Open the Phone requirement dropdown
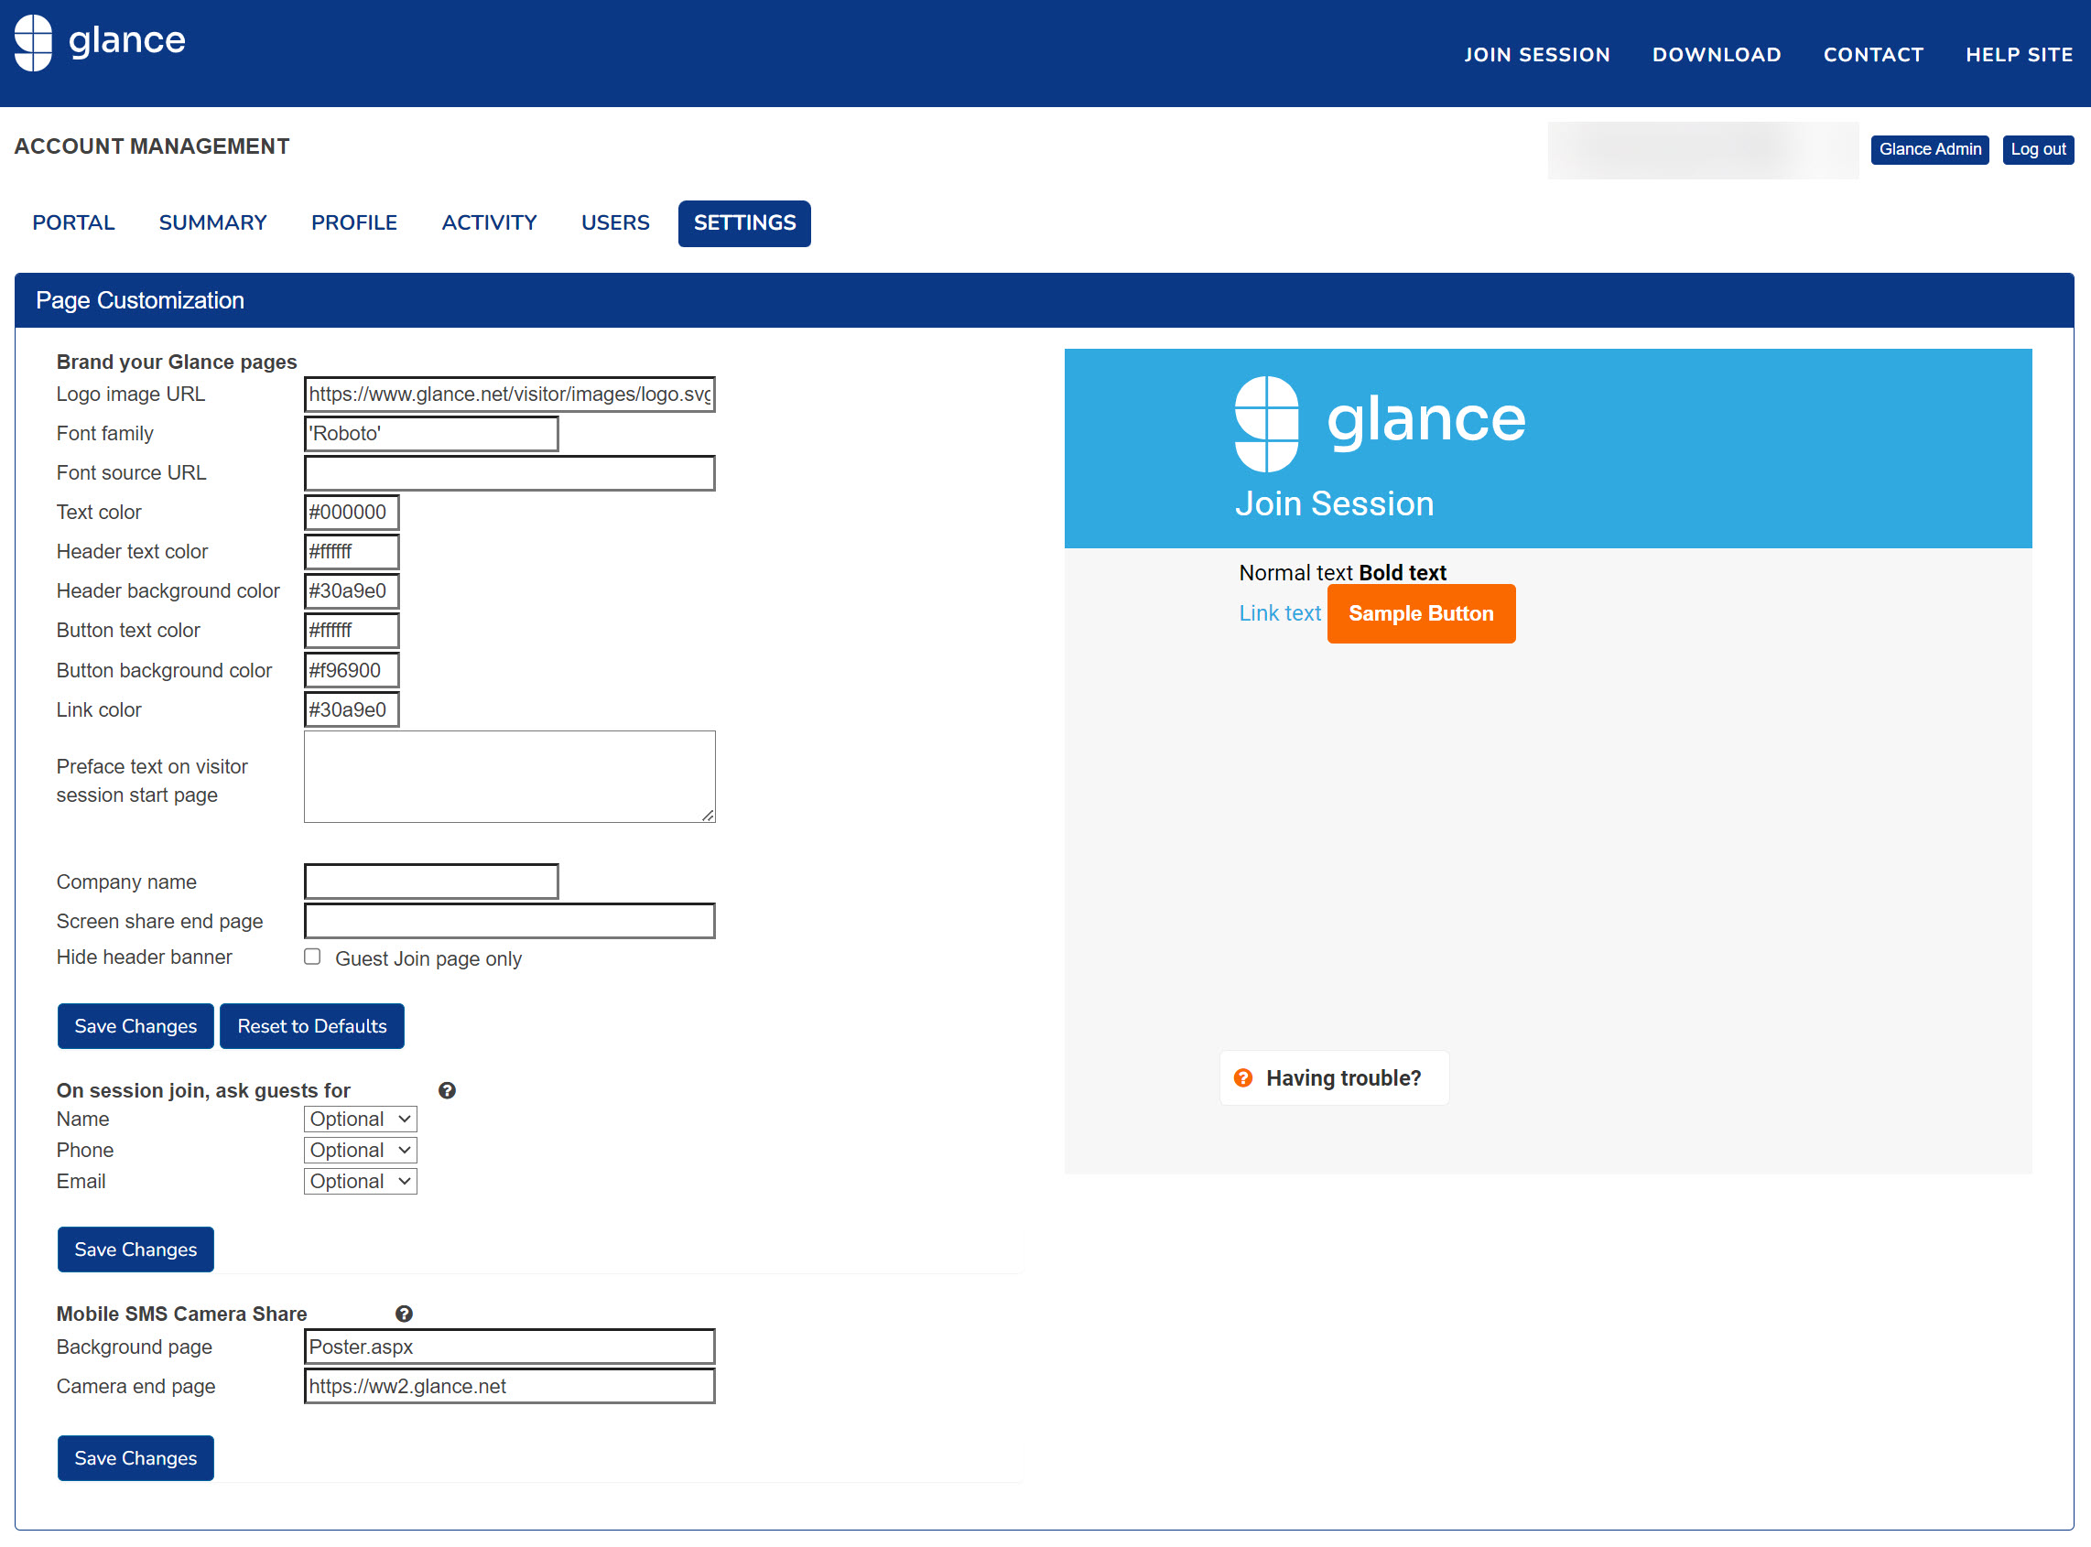2091x1547 pixels. 360,1150
